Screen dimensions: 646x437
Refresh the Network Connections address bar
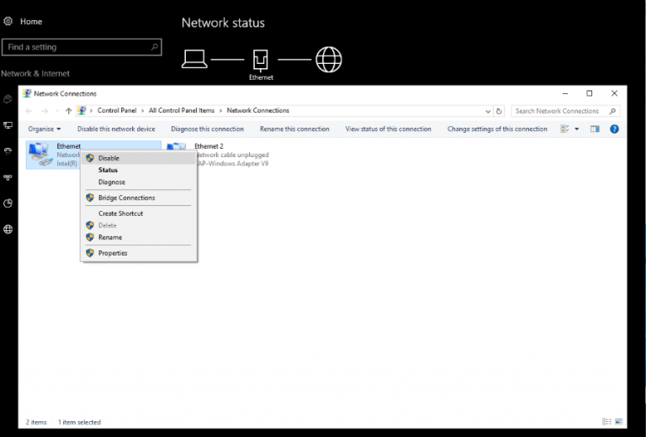[x=499, y=111]
